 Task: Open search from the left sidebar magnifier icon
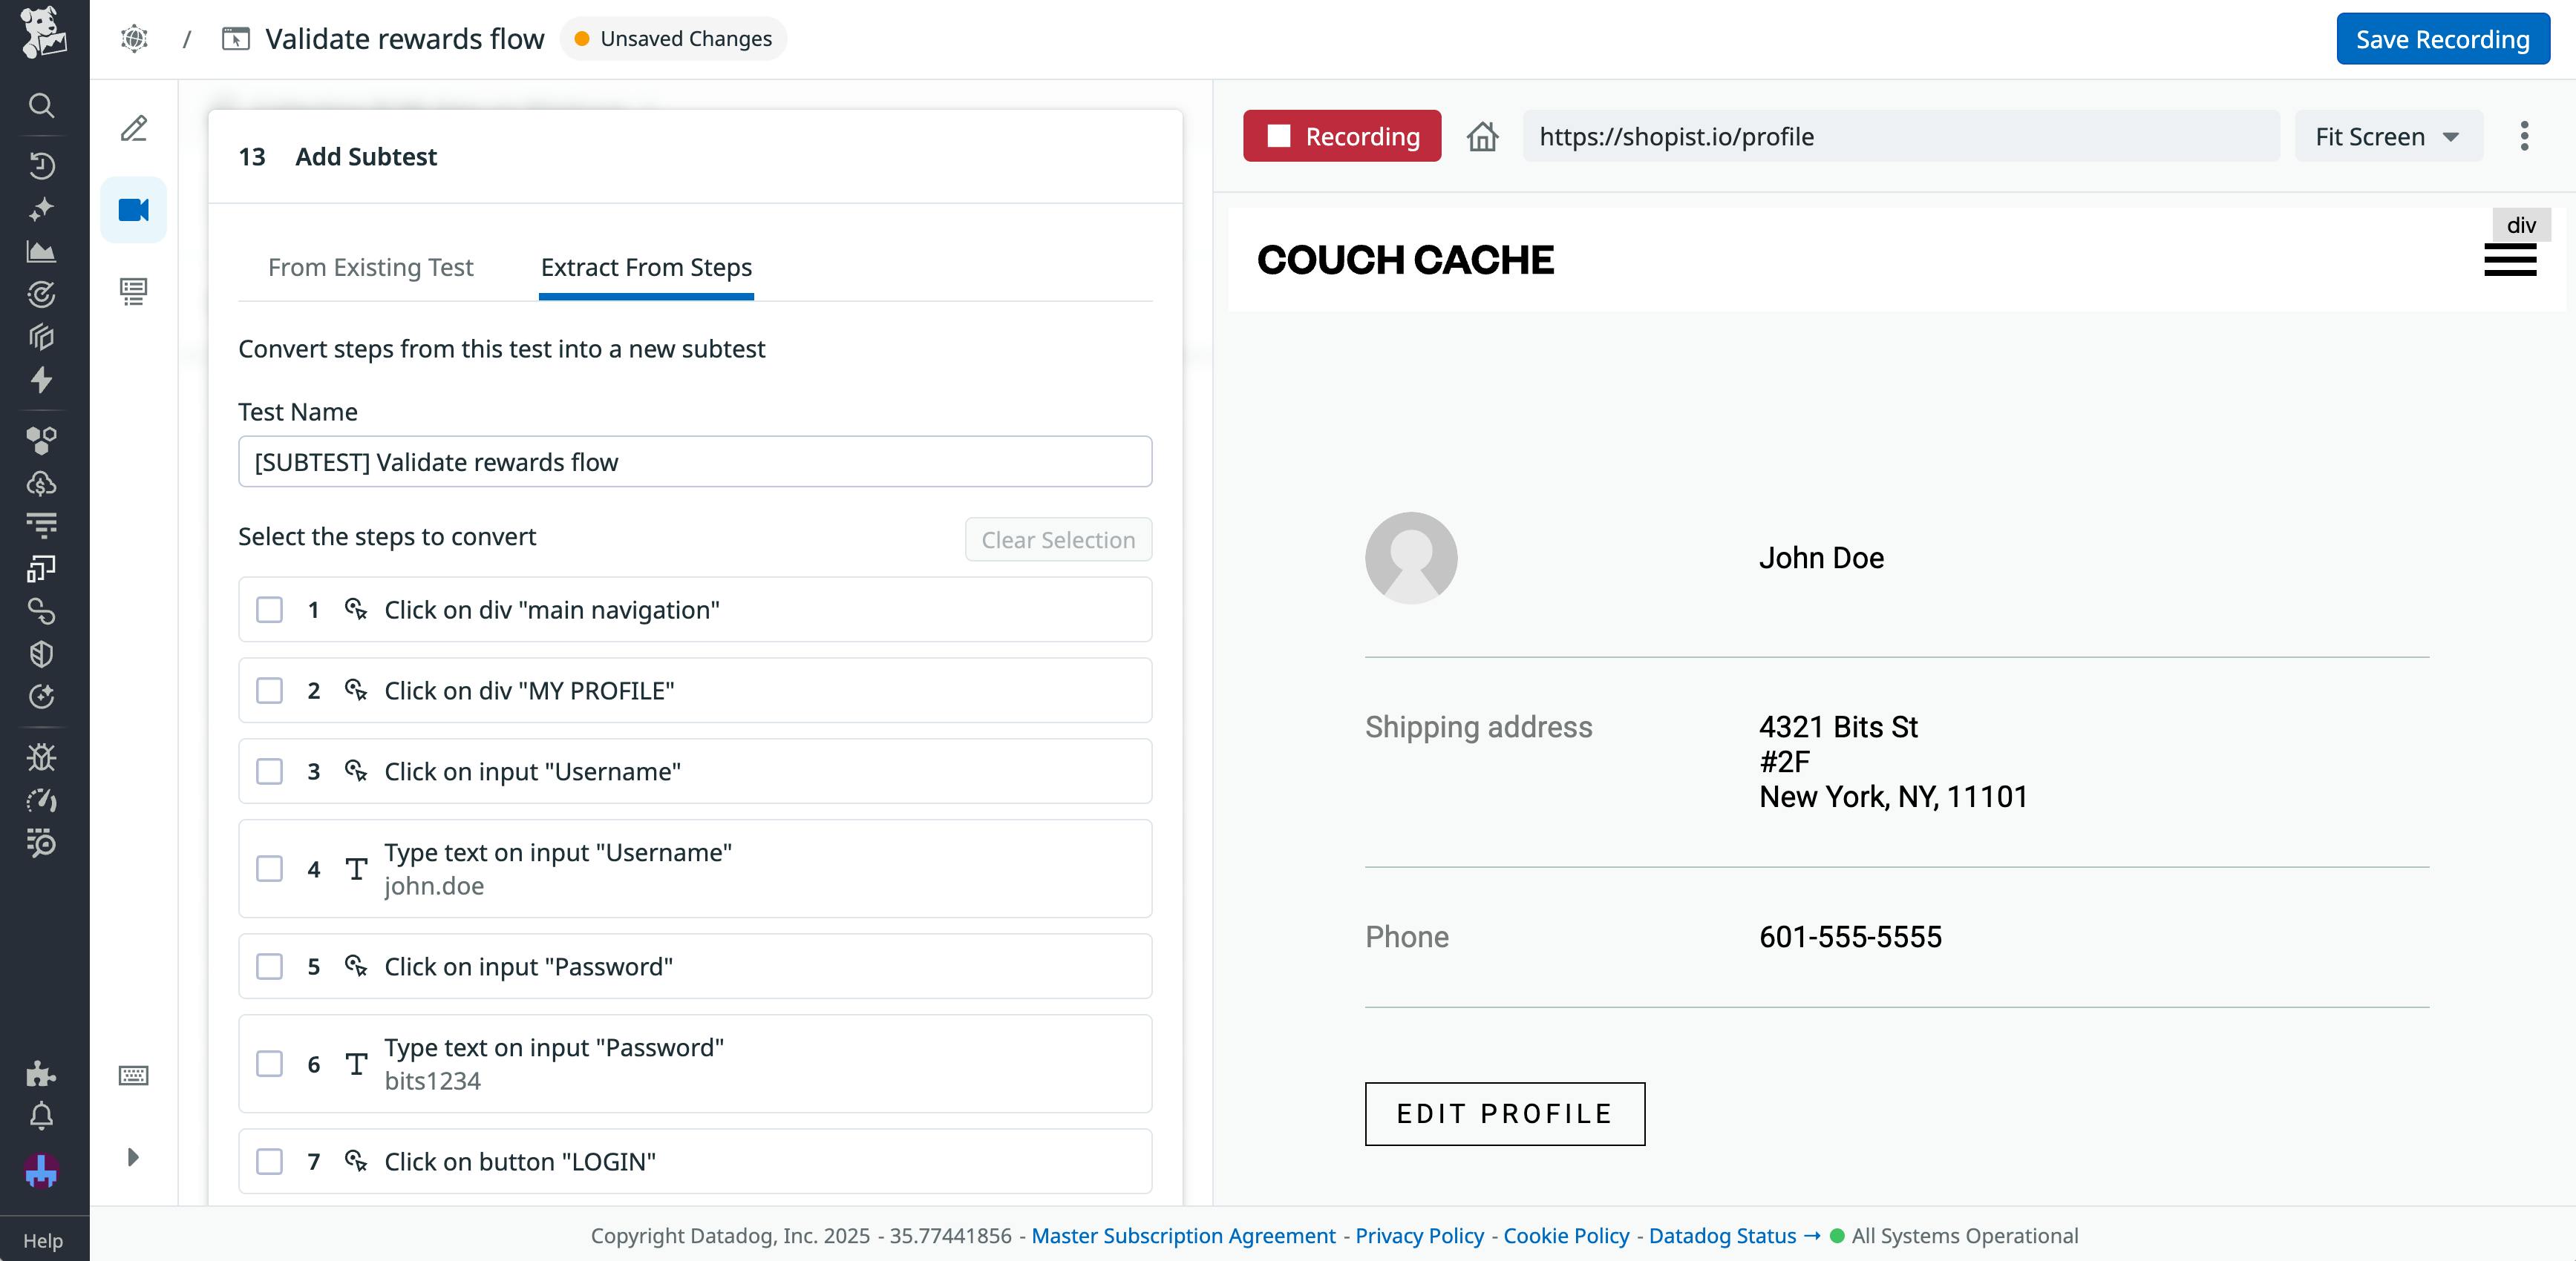click(x=41, y=105)
